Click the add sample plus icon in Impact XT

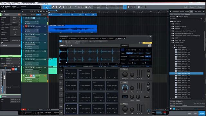coord(61,66)
